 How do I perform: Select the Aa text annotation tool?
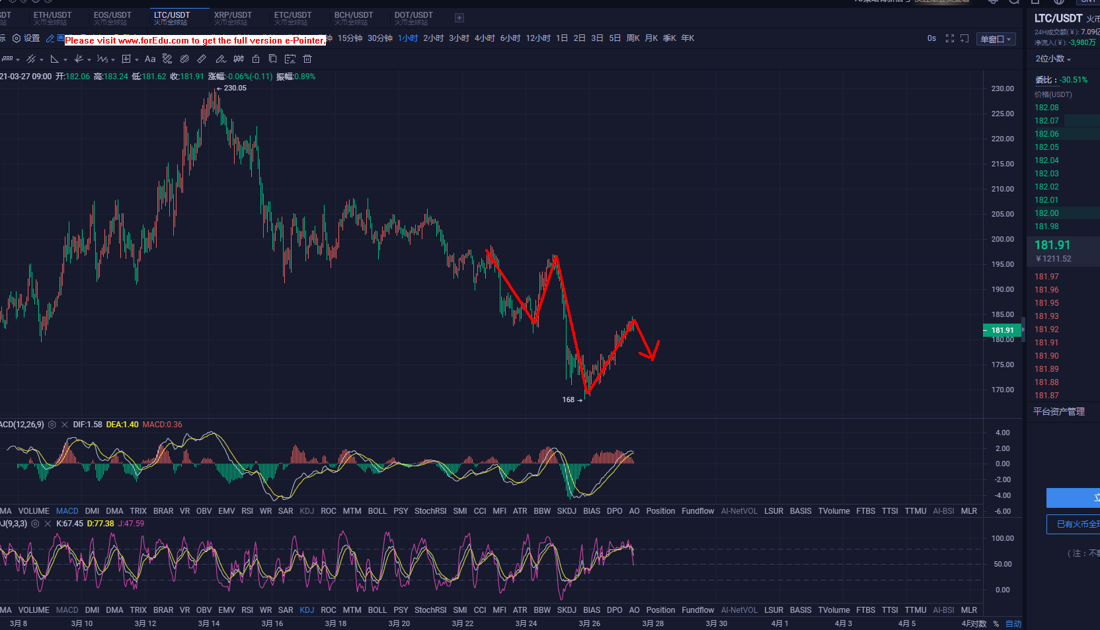(150, 59)
